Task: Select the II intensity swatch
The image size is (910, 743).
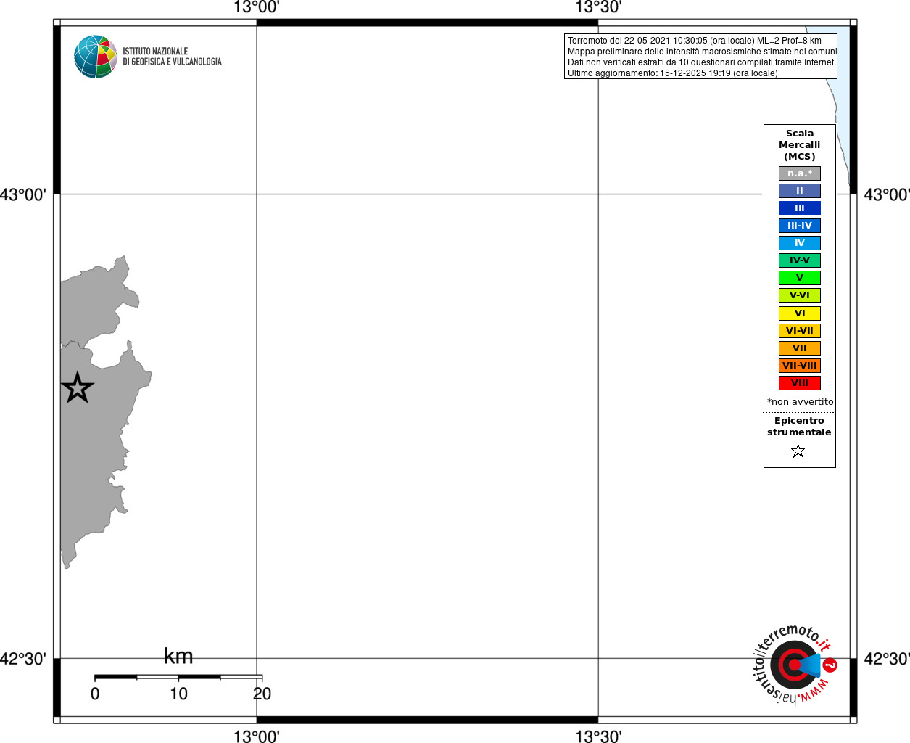Action: [800, 191]
